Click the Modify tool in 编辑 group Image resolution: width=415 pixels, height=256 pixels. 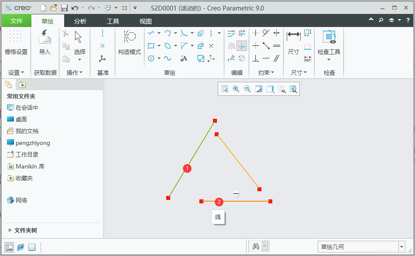click(x=231, y=33)
